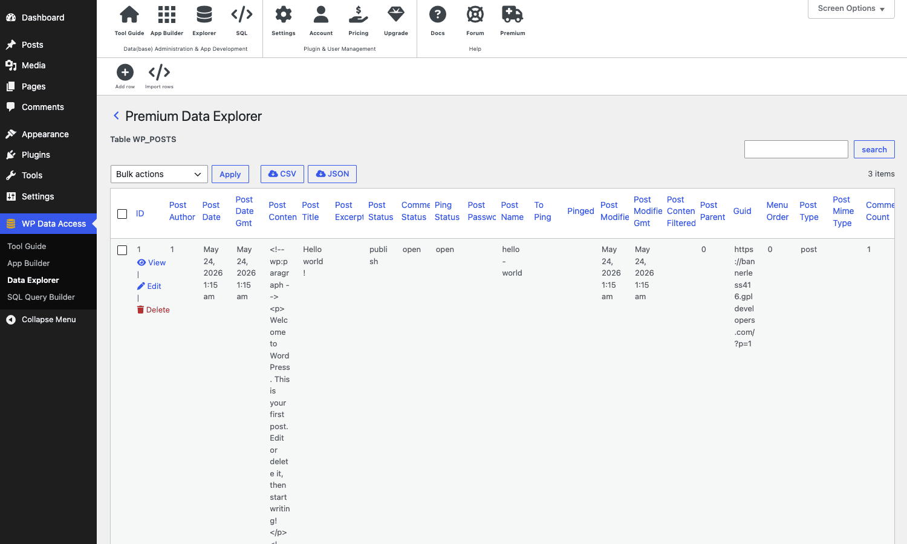This screenshot has height=544, width=907.
Task: Expand the Screen Options panel
Action: pos(851,8)
